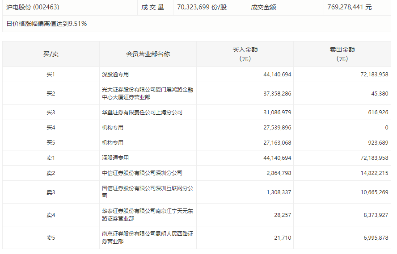Click 南京证券昆明人民西路证券营业部
This screenshot has width=397, height=254.
(x=148, y=237)
